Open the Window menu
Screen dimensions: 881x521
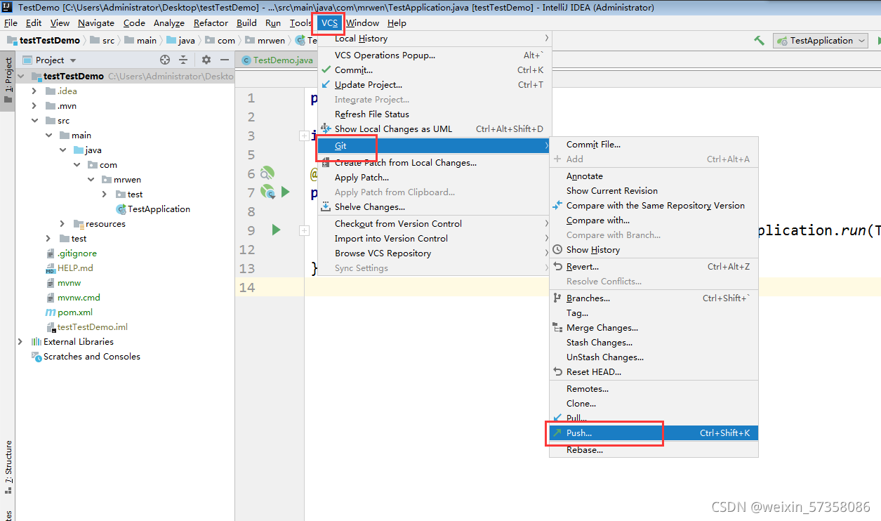362,23
